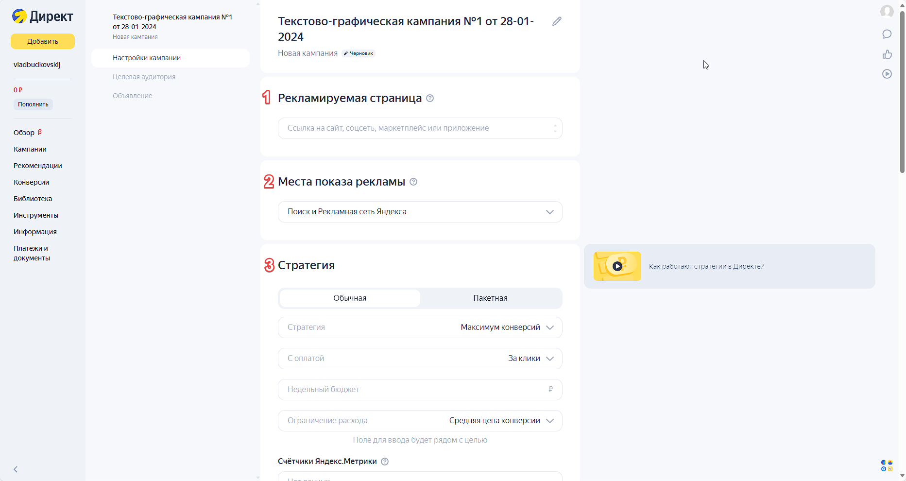This screenshot has width=906, height=481.
Task: Click the Пополнить balance button
Action: click(x=33, y=104)
